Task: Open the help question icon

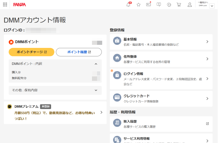Action: 159,4
